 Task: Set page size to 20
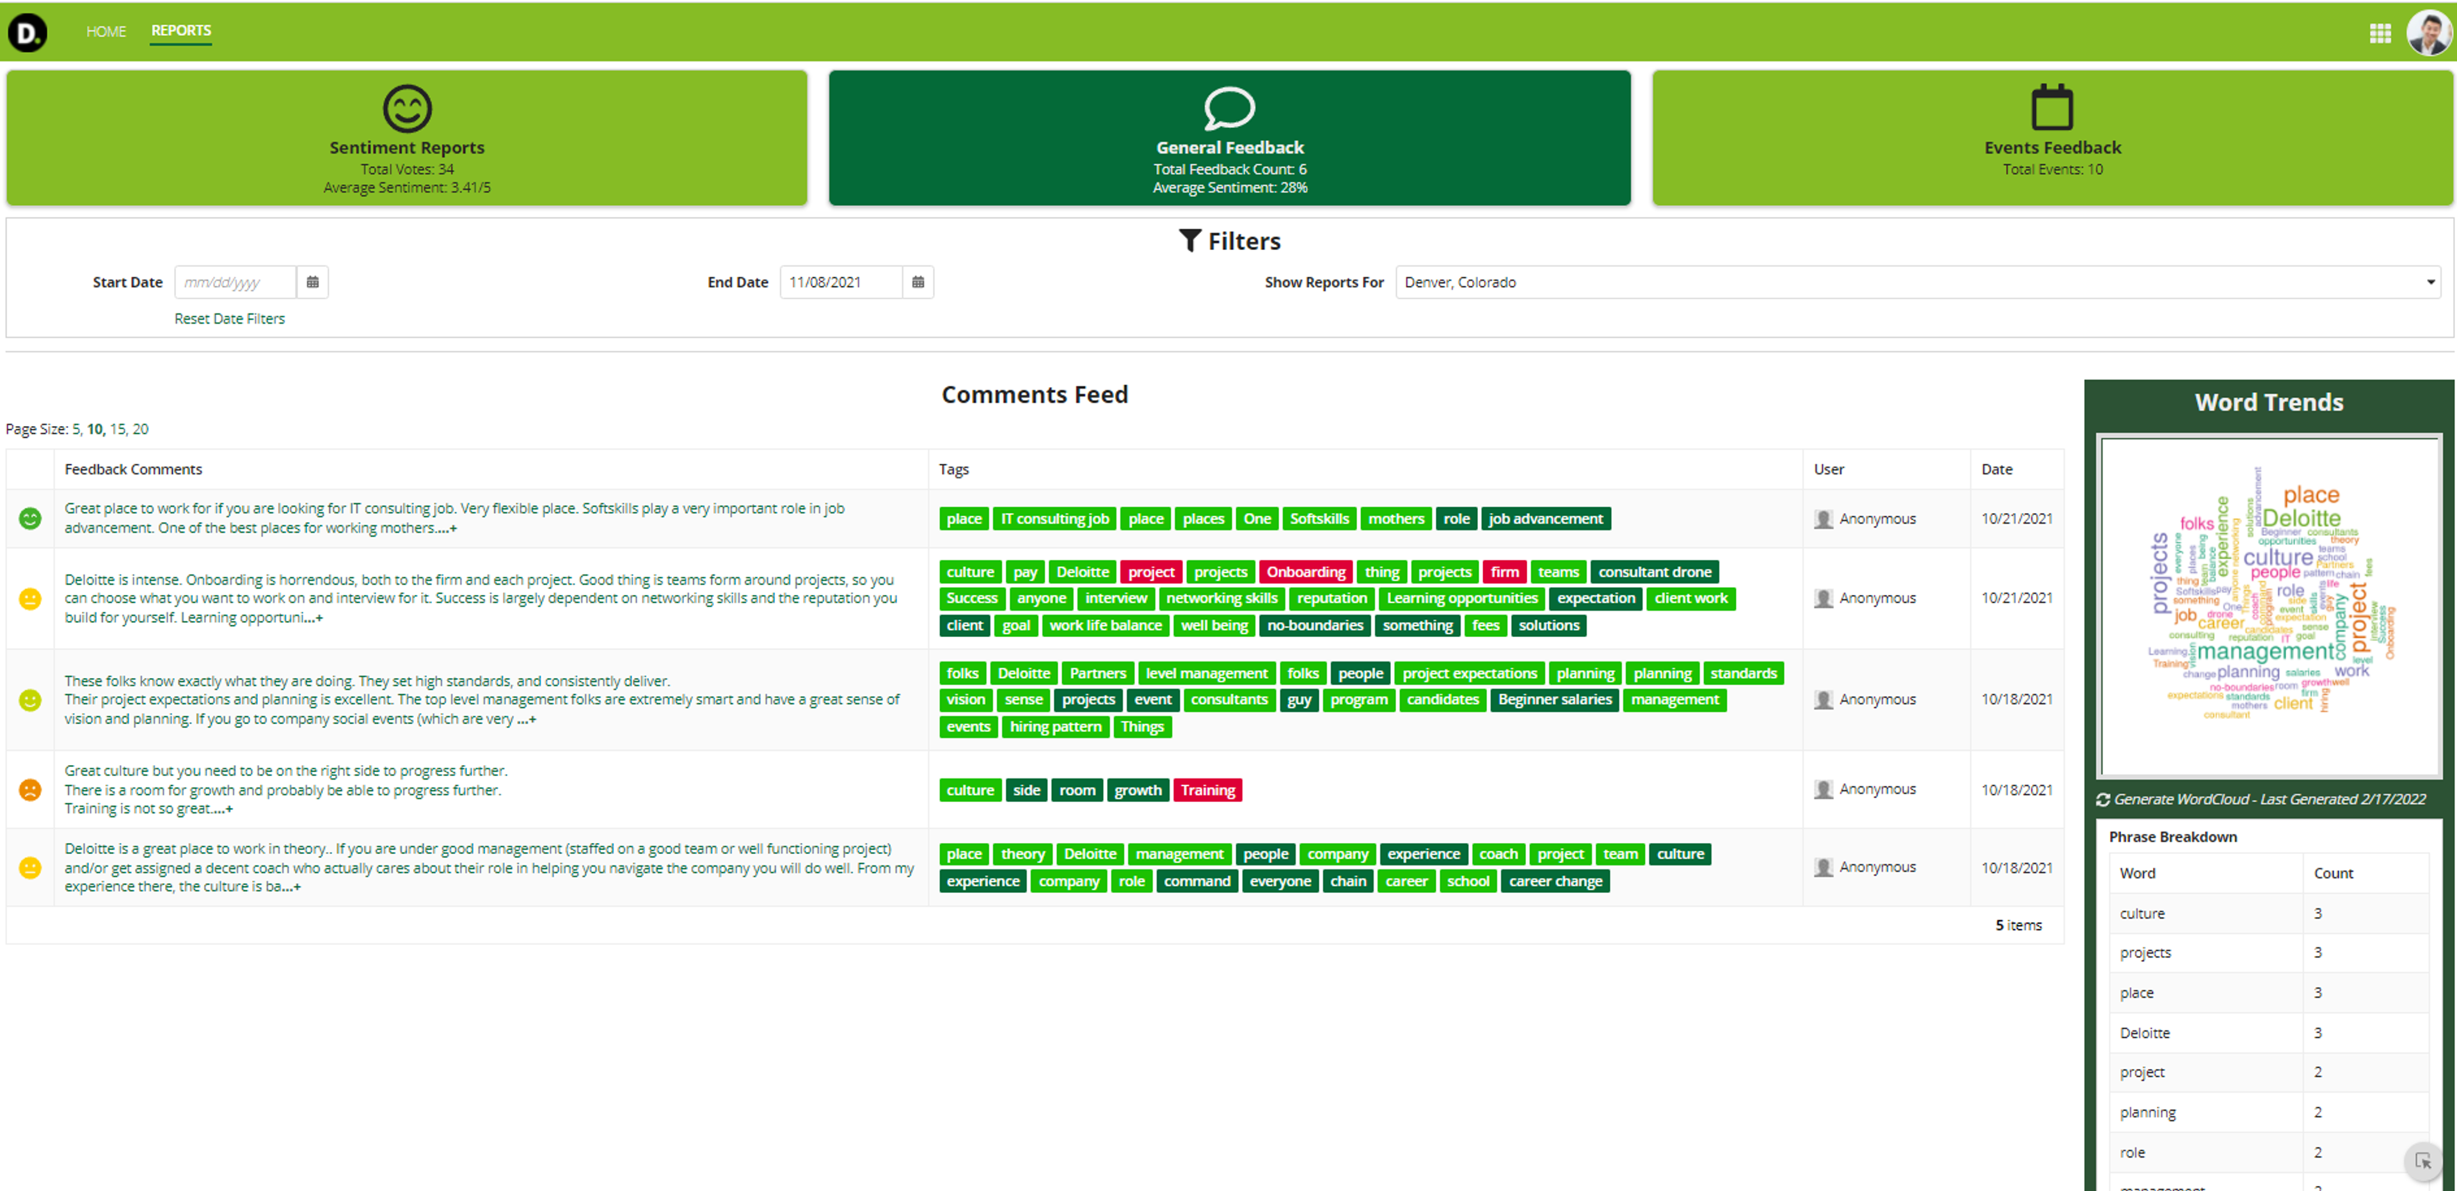[x=140, y=429]
